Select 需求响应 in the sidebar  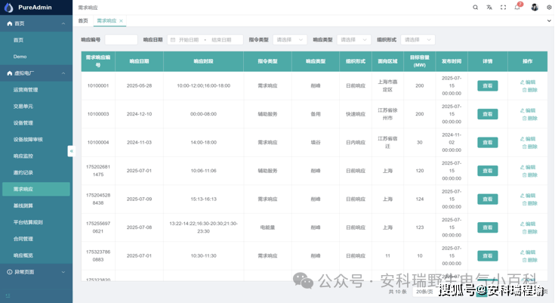point(36,189)
